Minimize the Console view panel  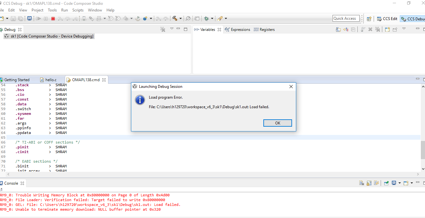click(418, 183)
